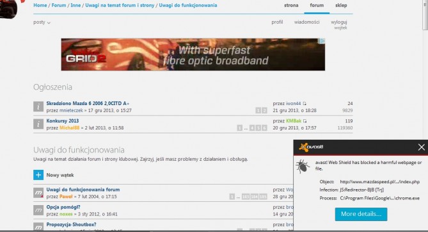Click the info icon beside Skradziono Mazda topic
The width and height of the screenshot is (428, 232).
point(38,106)
